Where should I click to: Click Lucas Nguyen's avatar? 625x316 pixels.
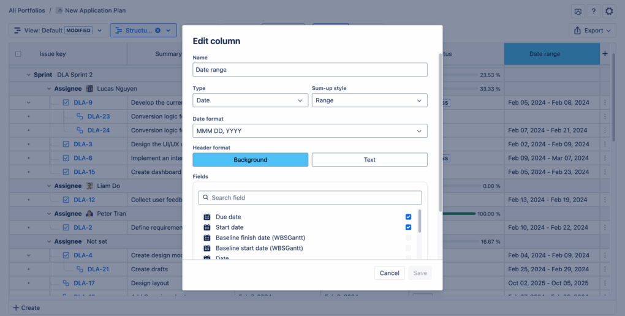tap(89, 88)
